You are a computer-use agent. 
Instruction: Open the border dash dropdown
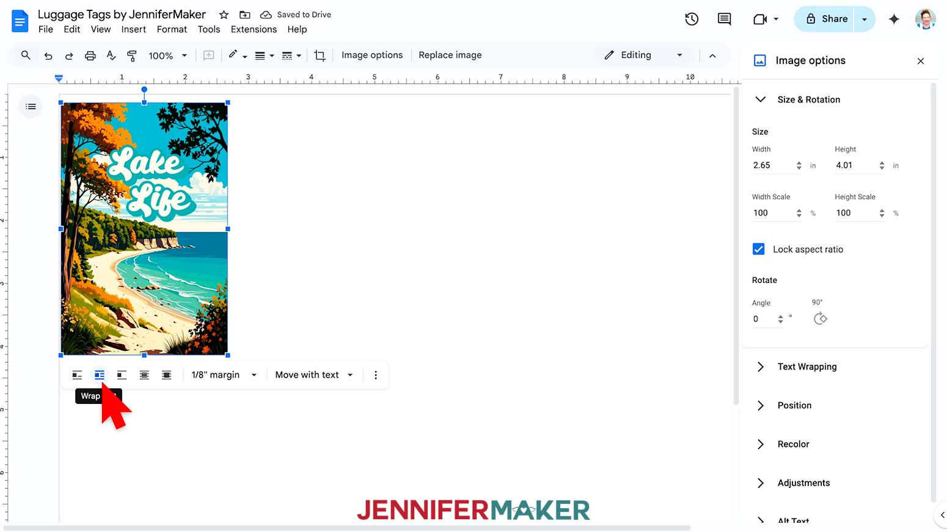[291, 56]
